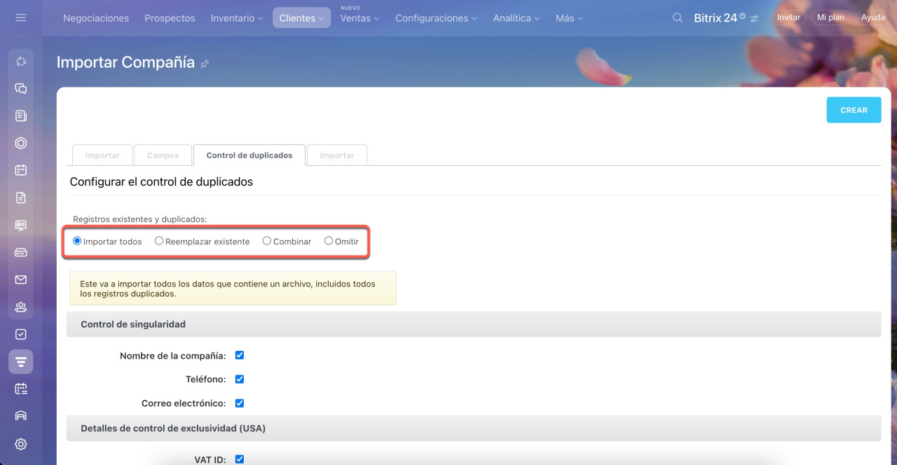Open the collaboration circles icon in sidebar
This screenshot has height=465, width=897.
coord(21,62)
